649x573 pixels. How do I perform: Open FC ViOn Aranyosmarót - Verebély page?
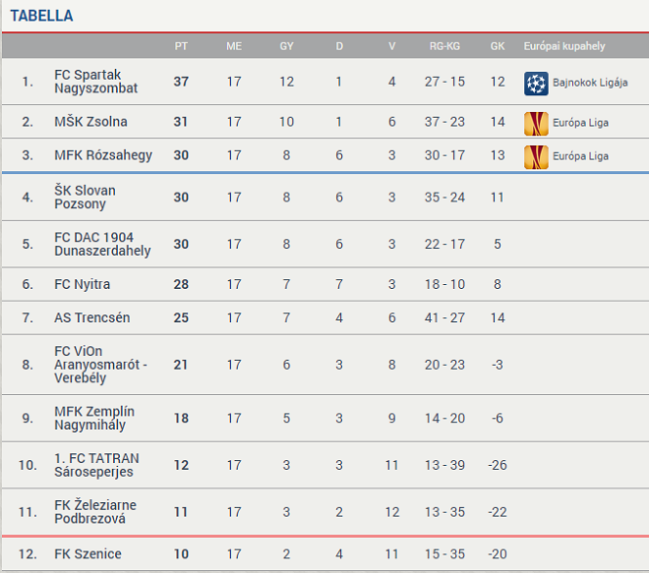point(100,365)
